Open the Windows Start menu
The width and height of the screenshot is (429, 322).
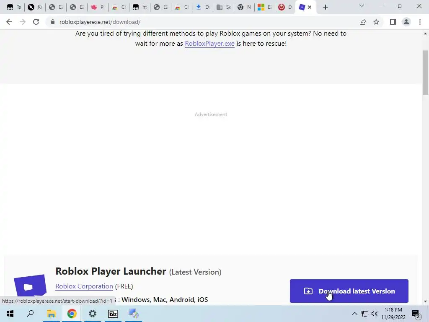coord(10,314)
